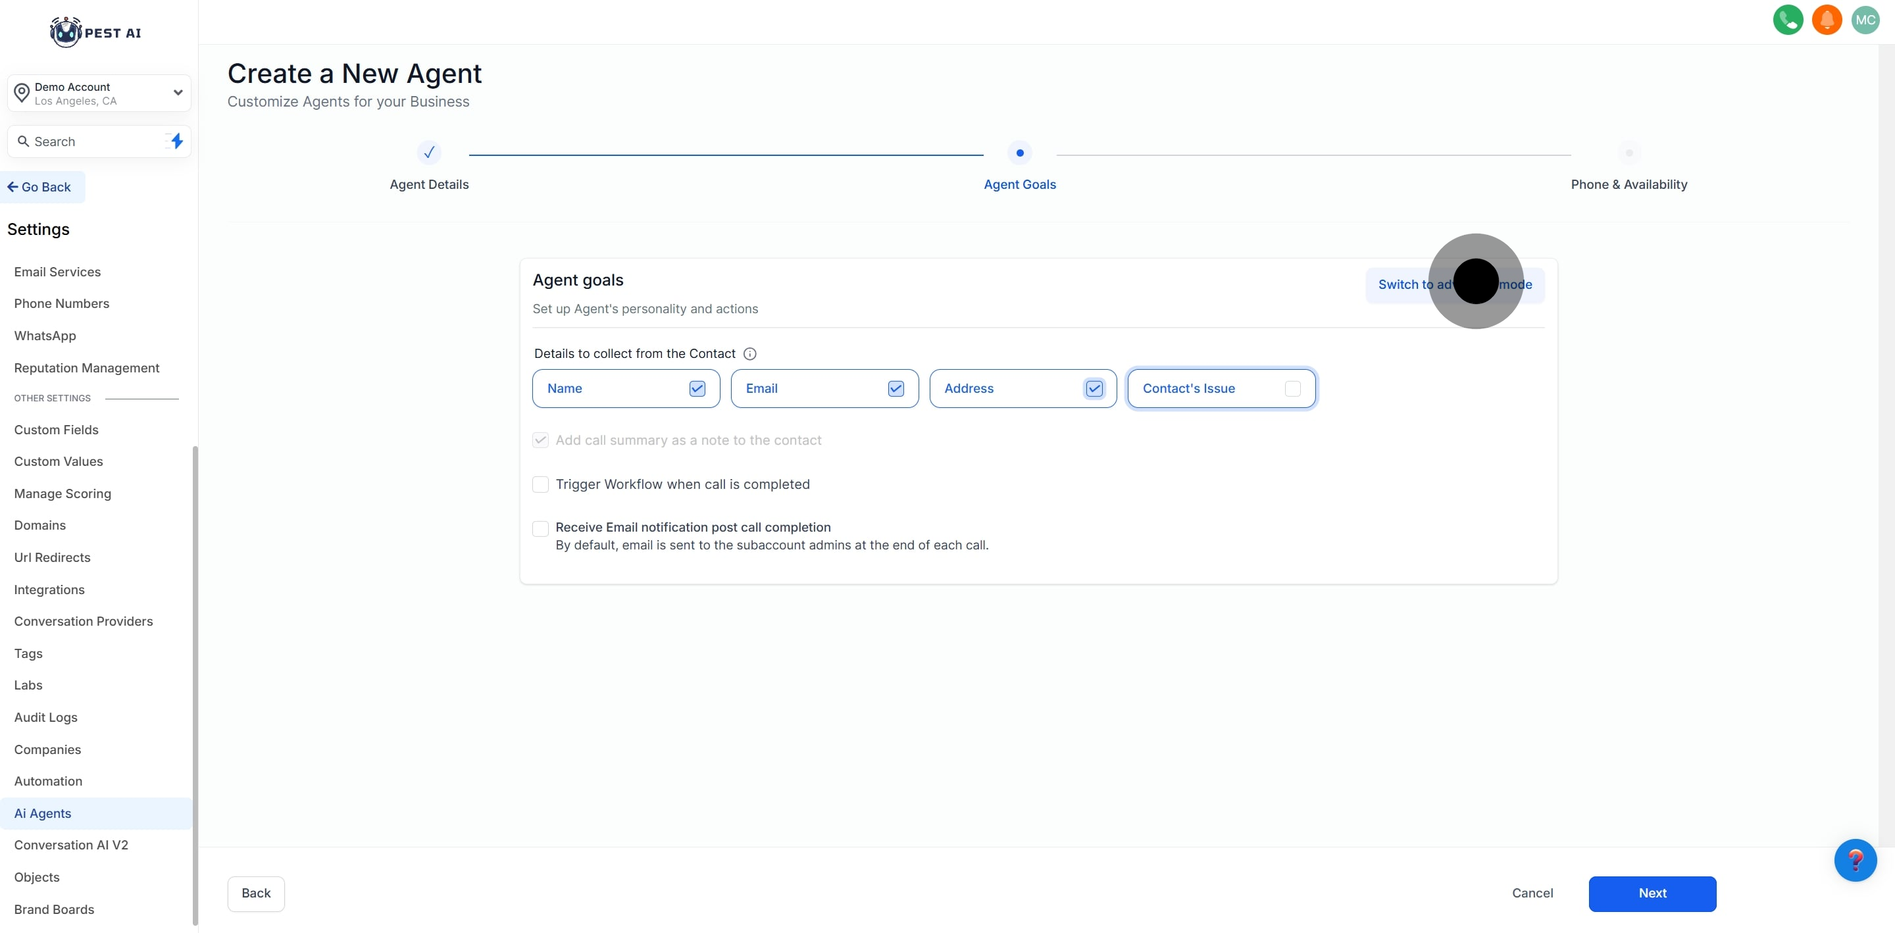
Task: Click the Agent Details checkmark step
Action: tap(429, 153)
